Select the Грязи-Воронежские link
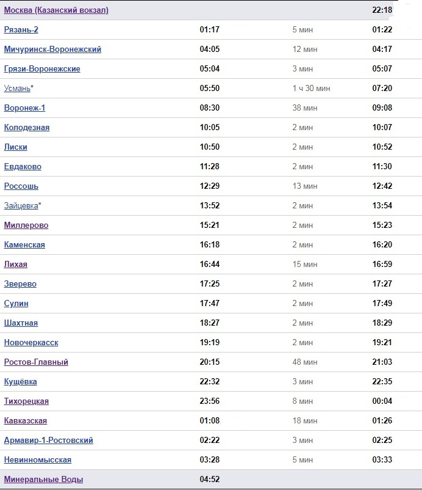The height and width of the screenshot is (490, 422). [42, 69]
